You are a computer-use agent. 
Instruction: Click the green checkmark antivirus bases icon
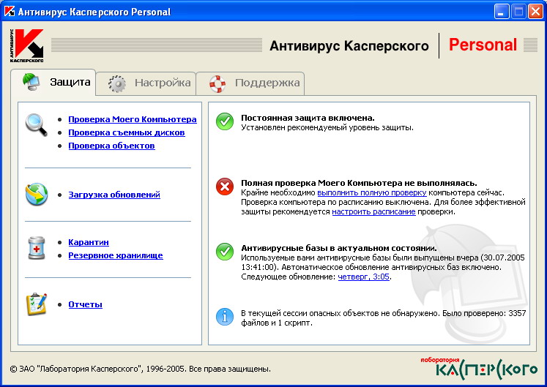pos(225,252)
